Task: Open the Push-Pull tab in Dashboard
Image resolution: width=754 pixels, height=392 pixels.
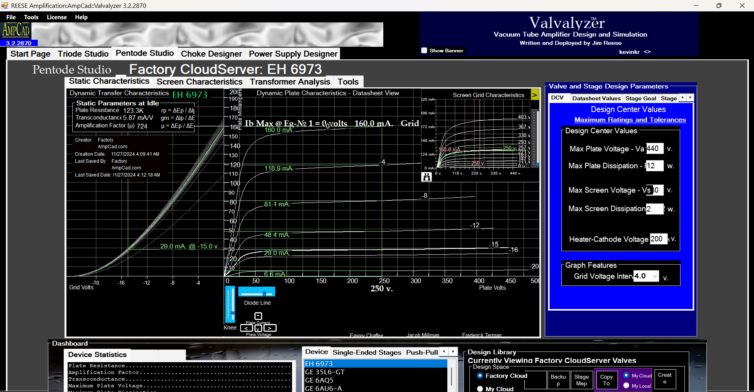Action: coord(422,352)
